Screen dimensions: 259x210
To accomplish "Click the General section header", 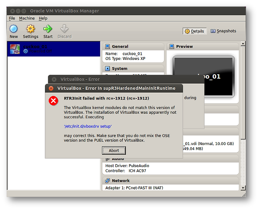I will point(133,47).
